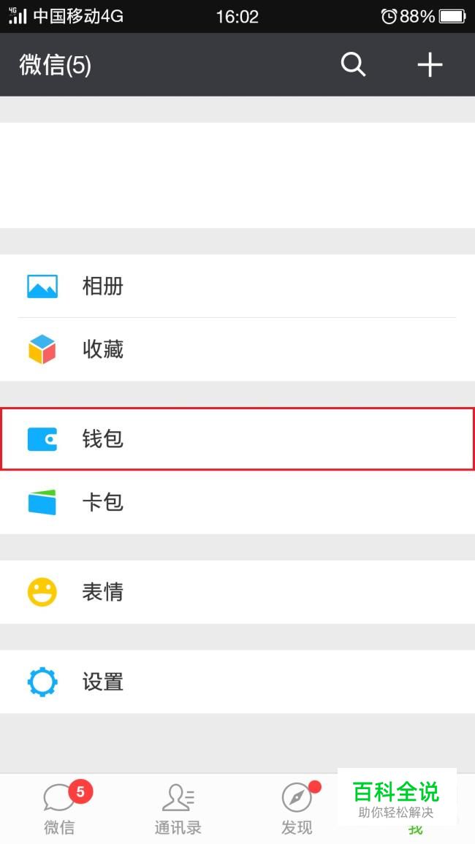Viewport: 475px width, 844px height.
Task: Click the colorful favorites cube icon
Action: (x=42, y=350)
